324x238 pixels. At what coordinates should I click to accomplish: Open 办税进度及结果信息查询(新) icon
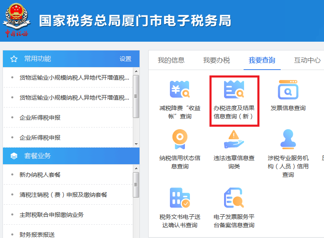coord(234,90)
